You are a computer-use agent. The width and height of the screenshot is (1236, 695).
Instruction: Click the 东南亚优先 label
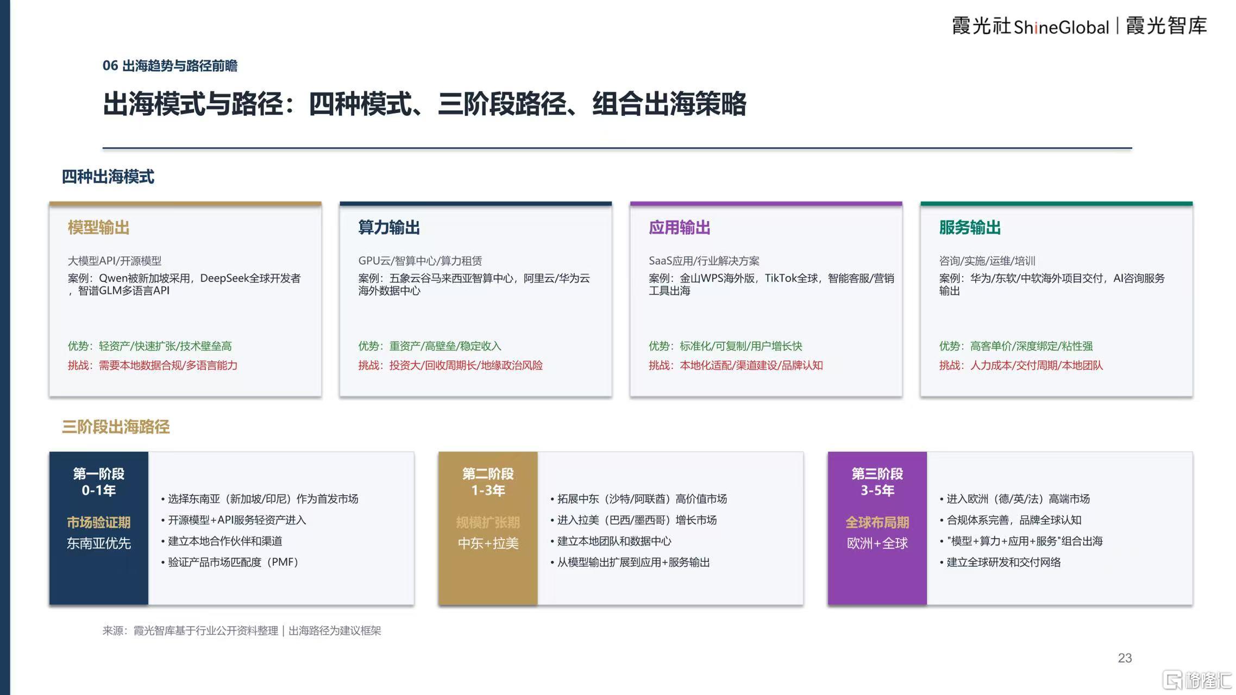pyautogui.click(x=99, y=543)
